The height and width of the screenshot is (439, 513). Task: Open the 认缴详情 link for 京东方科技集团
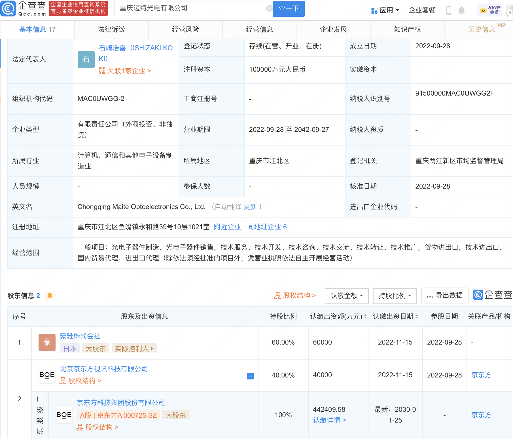click(x=328, y=420)
